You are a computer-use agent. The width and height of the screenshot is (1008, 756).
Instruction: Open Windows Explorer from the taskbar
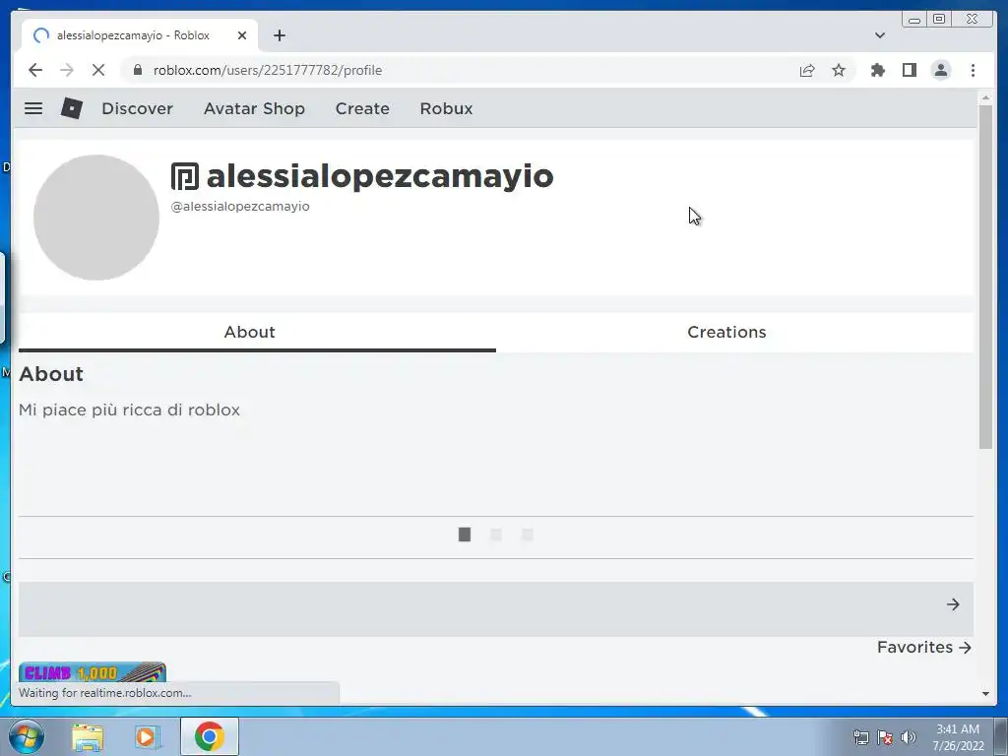coord(88,736)
